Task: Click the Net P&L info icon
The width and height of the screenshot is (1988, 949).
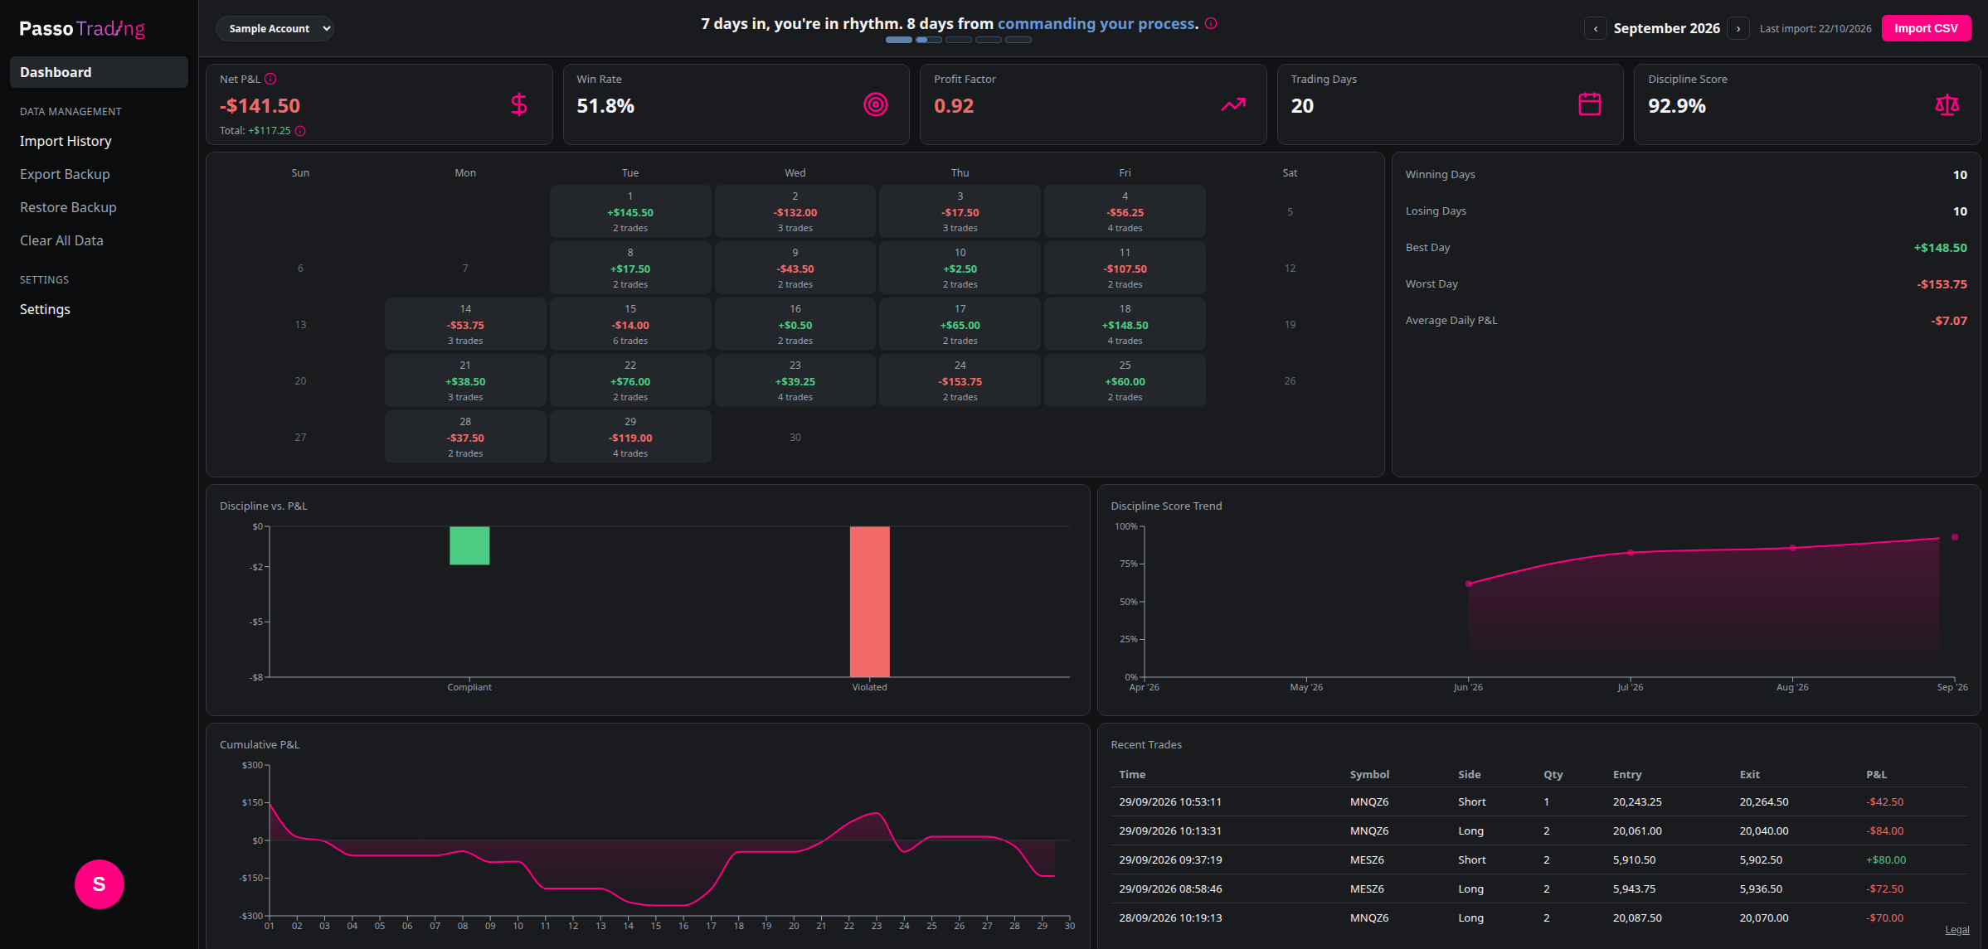Action: (x=270, y=79)
